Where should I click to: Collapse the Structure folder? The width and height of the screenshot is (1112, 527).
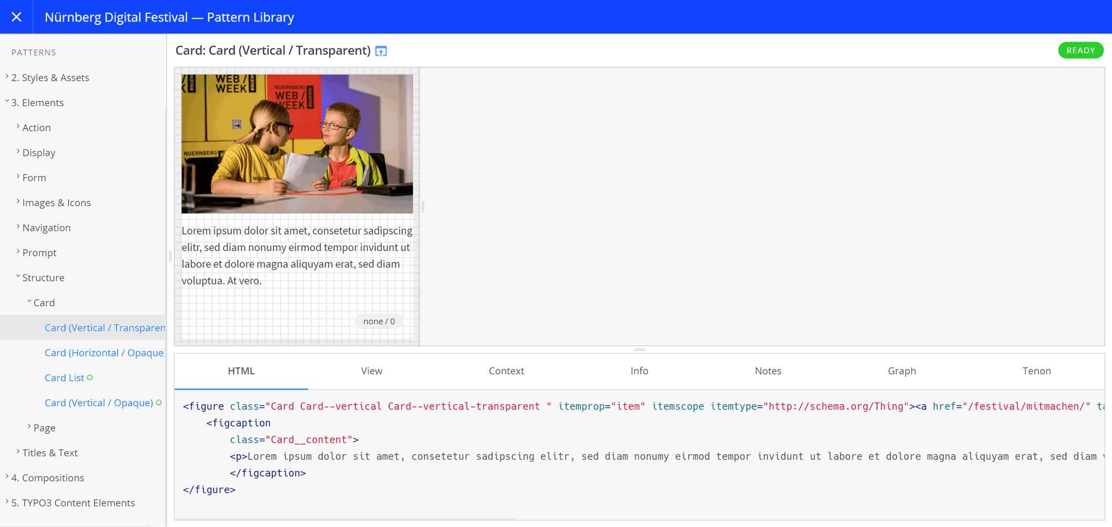click(x=43, y=277)
